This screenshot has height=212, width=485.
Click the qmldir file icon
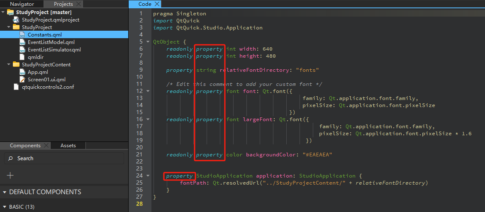22,57
